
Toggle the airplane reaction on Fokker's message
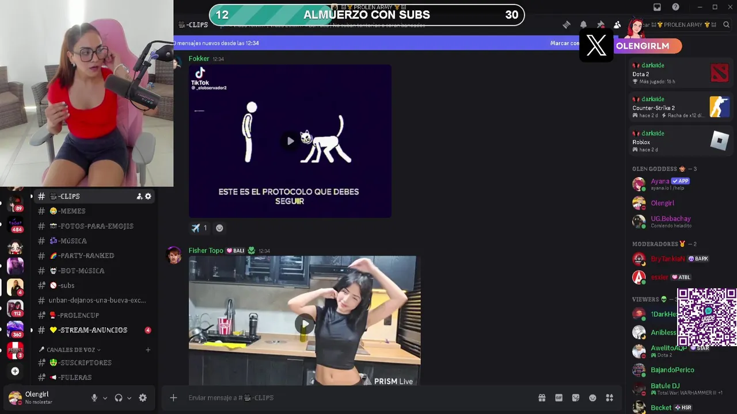pos(199,228)
